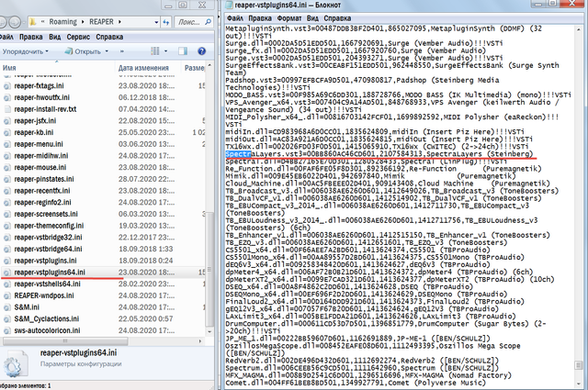Click the large config file icon in details pane
The height and width of the screenshot is (390, 588).
[16, 364]
